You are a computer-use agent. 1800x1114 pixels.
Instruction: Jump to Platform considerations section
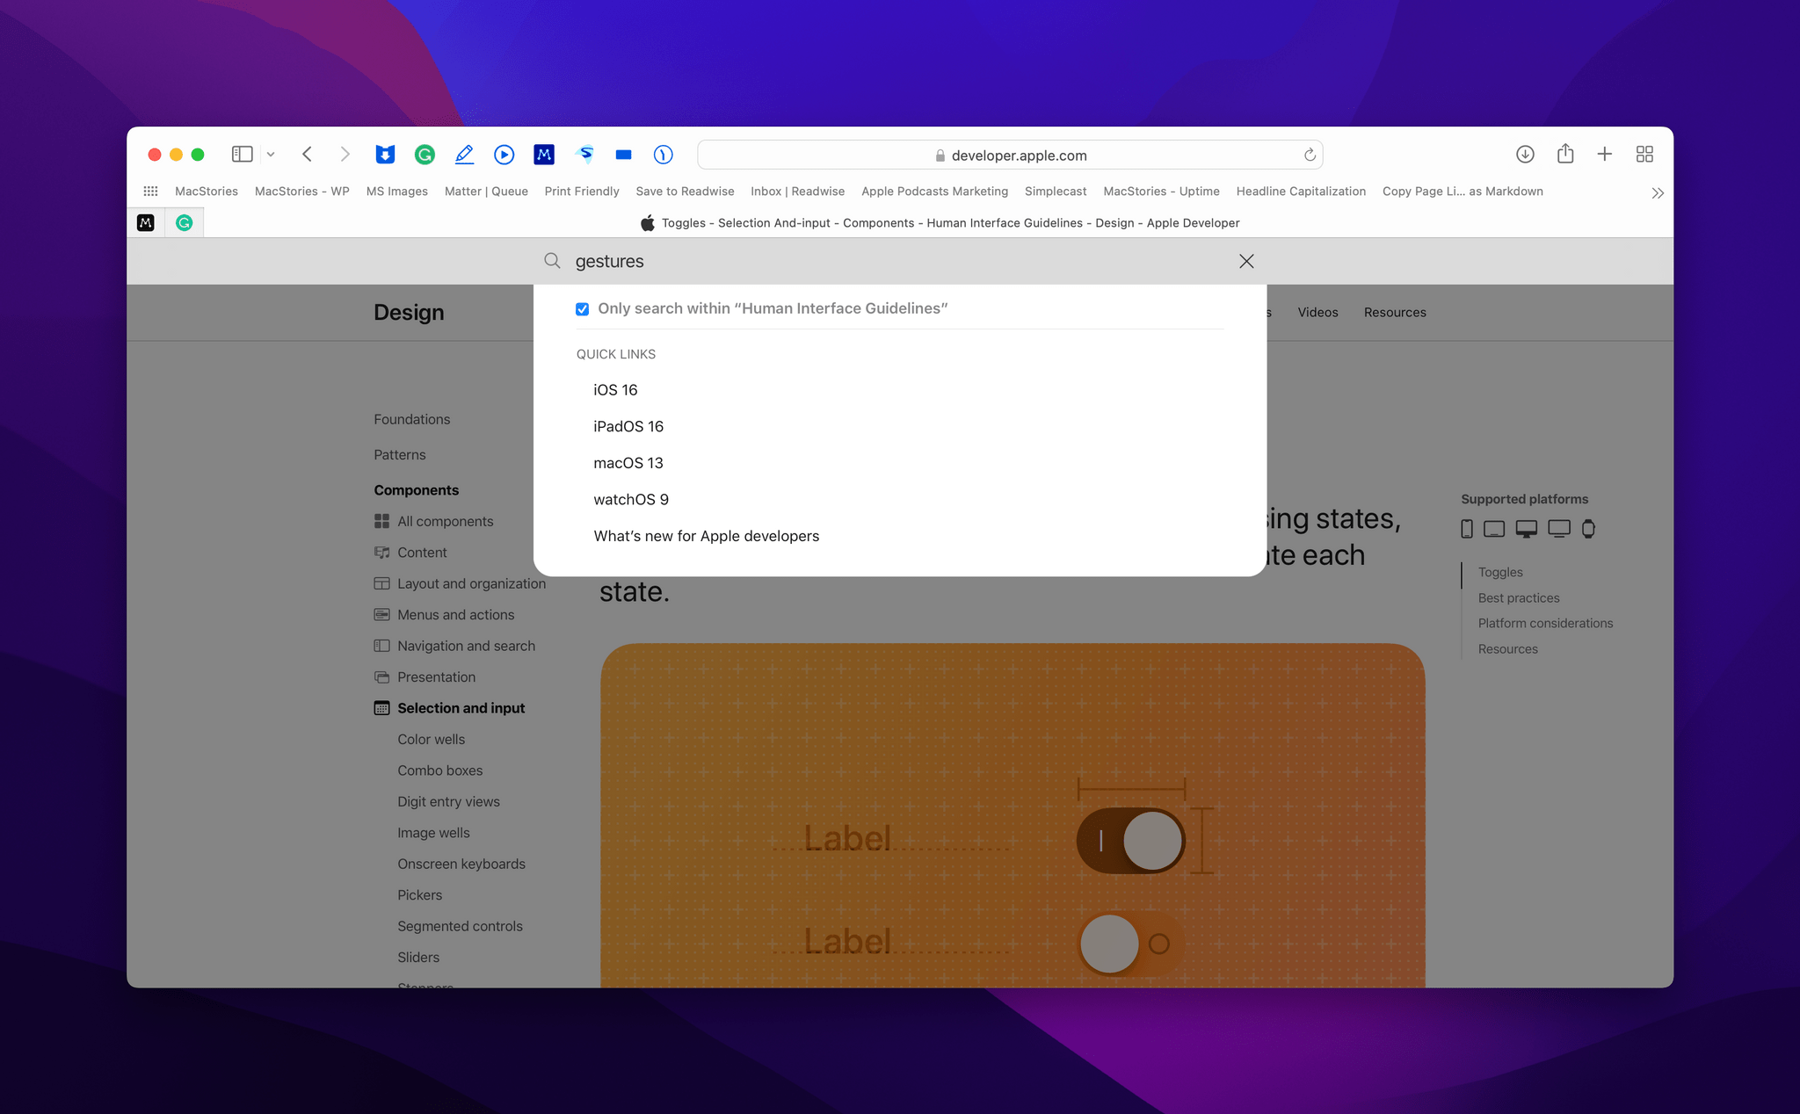point(1545,624)
